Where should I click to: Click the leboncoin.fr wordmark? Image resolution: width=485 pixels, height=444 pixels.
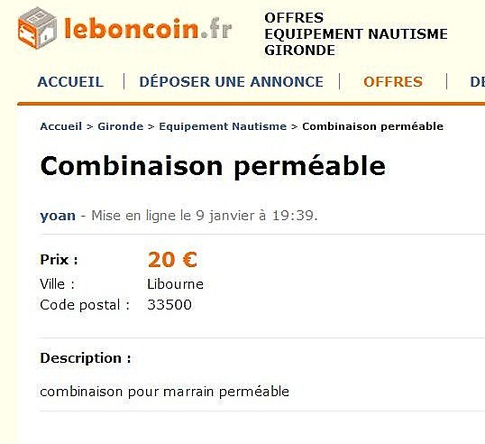click(148, 28)
